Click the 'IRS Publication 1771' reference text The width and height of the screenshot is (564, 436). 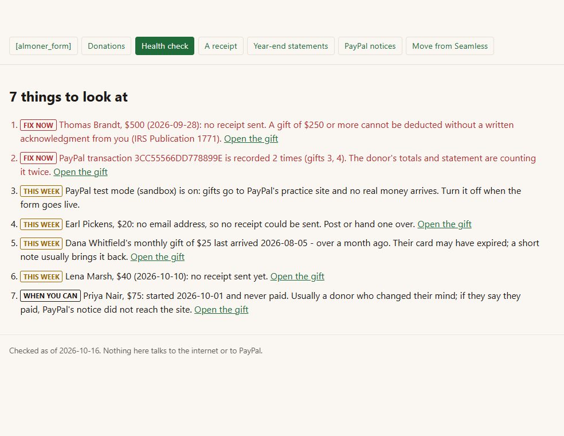pyautogui.click(x=175, y=139)
